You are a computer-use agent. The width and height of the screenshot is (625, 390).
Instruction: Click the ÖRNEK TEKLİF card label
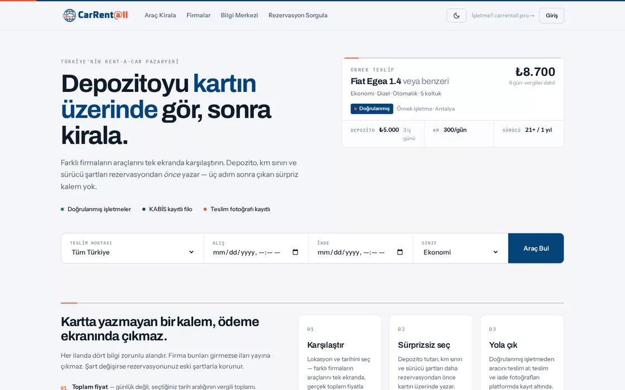[x=372, y=70]
